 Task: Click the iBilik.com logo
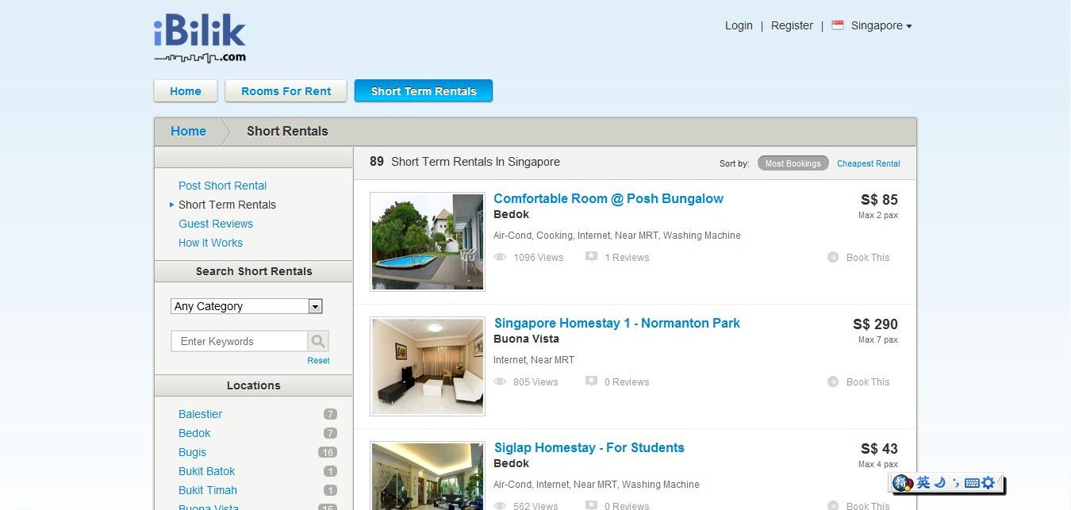coord(200,38)
